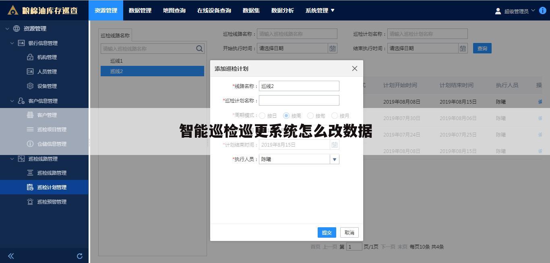Expand the 系统管理 dropdown menu
This screenshot has width=550, height=263.
pyautogui.click(x=320, y=10)
